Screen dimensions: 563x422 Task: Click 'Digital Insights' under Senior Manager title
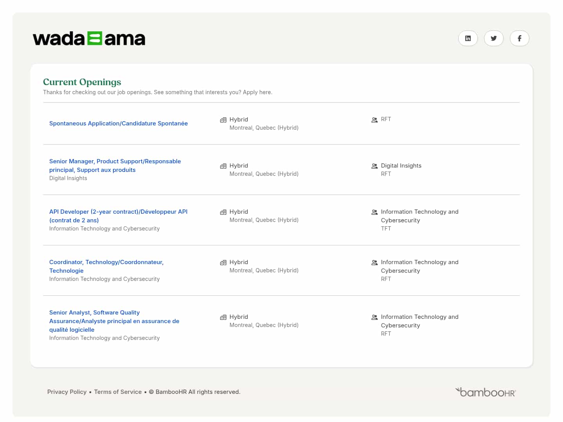tap(68, 178)
